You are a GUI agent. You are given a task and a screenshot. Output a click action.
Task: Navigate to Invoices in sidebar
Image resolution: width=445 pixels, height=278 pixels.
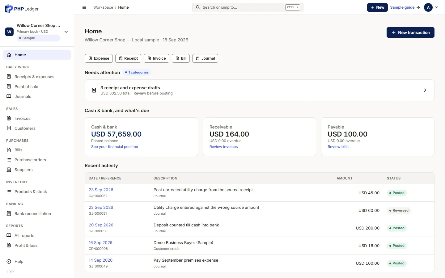point(37,118)
